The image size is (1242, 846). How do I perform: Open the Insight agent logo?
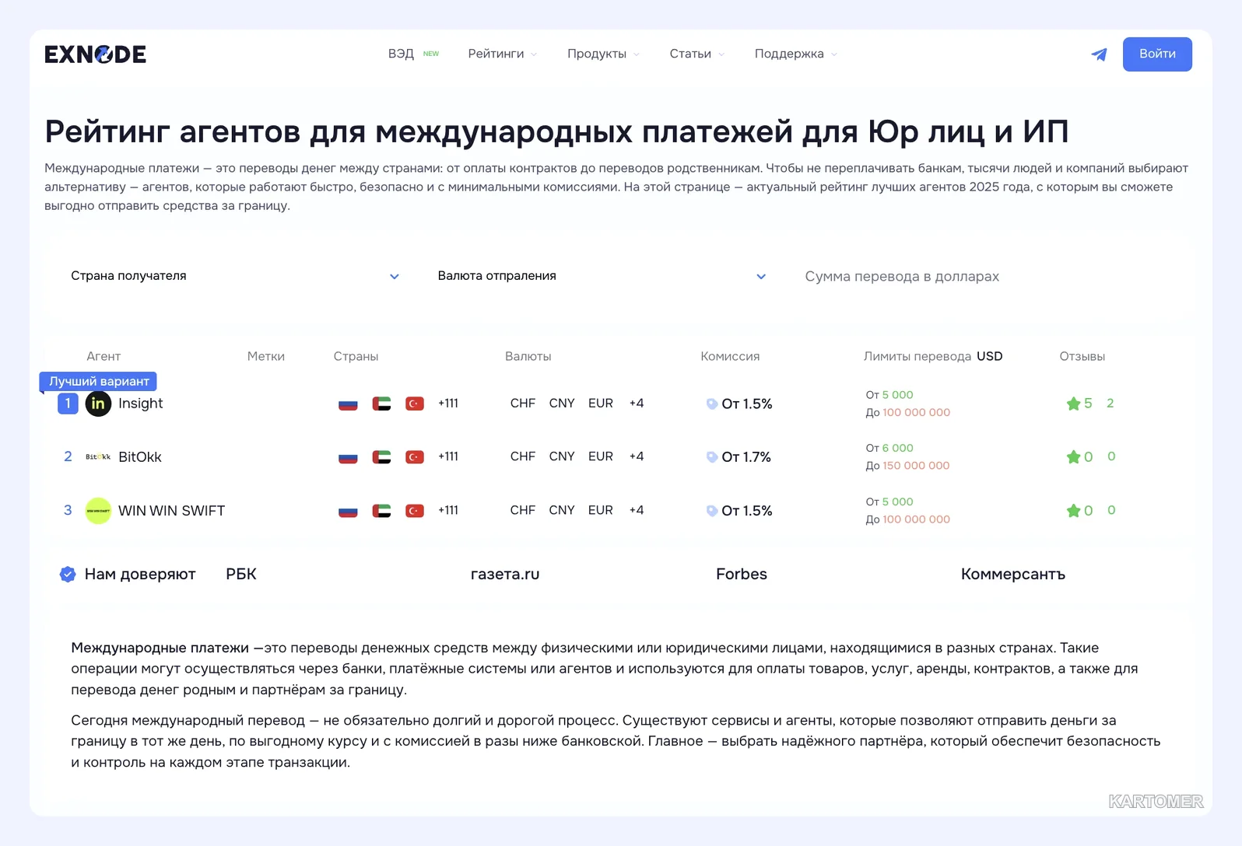pyautogui.click(x=98, y=404)
